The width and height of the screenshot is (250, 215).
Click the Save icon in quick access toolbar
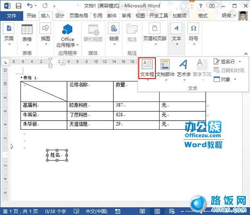(x=18, y=6)
